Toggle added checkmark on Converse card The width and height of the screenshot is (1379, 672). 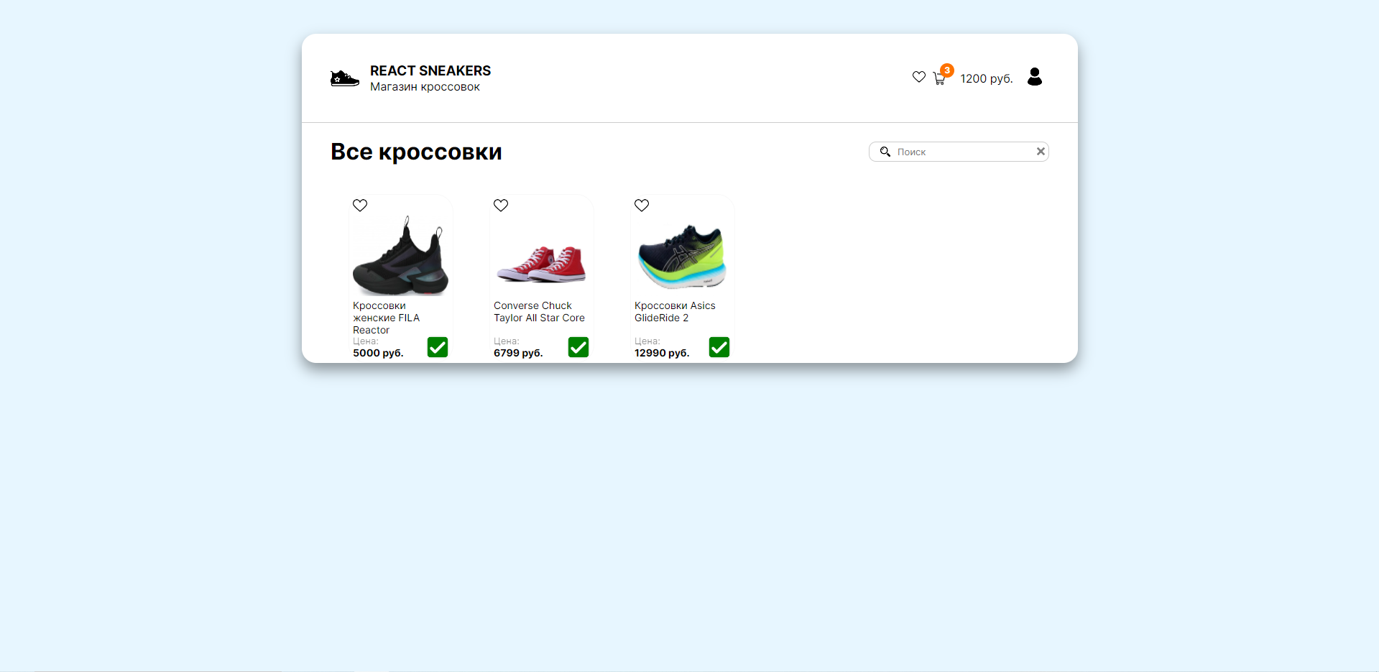pyautogui.click(x=578, y=347)
